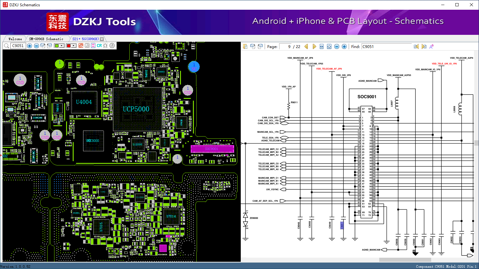479x269 pixels.
Task: Rotate PCB layout clockwise
Action: pos(43,46)
